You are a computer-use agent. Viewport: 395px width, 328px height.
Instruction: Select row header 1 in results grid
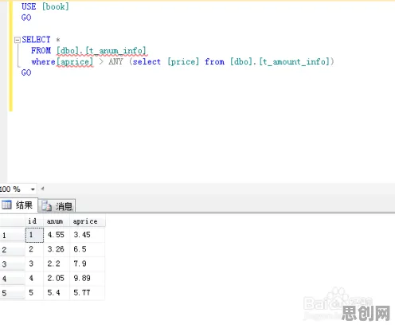13,235
